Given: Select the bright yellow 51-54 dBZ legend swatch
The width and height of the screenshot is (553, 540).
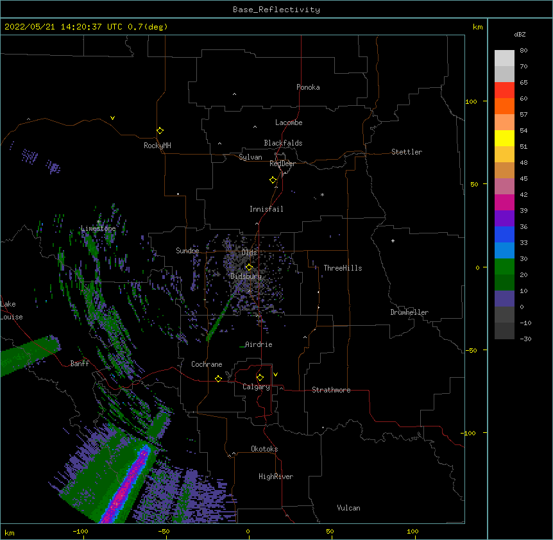Looking at the screenshot, I should coord(504,138).
